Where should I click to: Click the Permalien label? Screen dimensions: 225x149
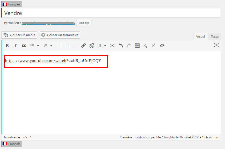(x=12, y=23)
